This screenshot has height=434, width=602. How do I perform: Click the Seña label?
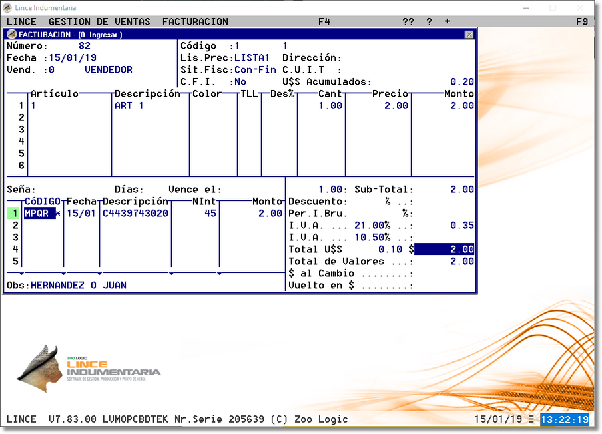click(x=21, y=190)
